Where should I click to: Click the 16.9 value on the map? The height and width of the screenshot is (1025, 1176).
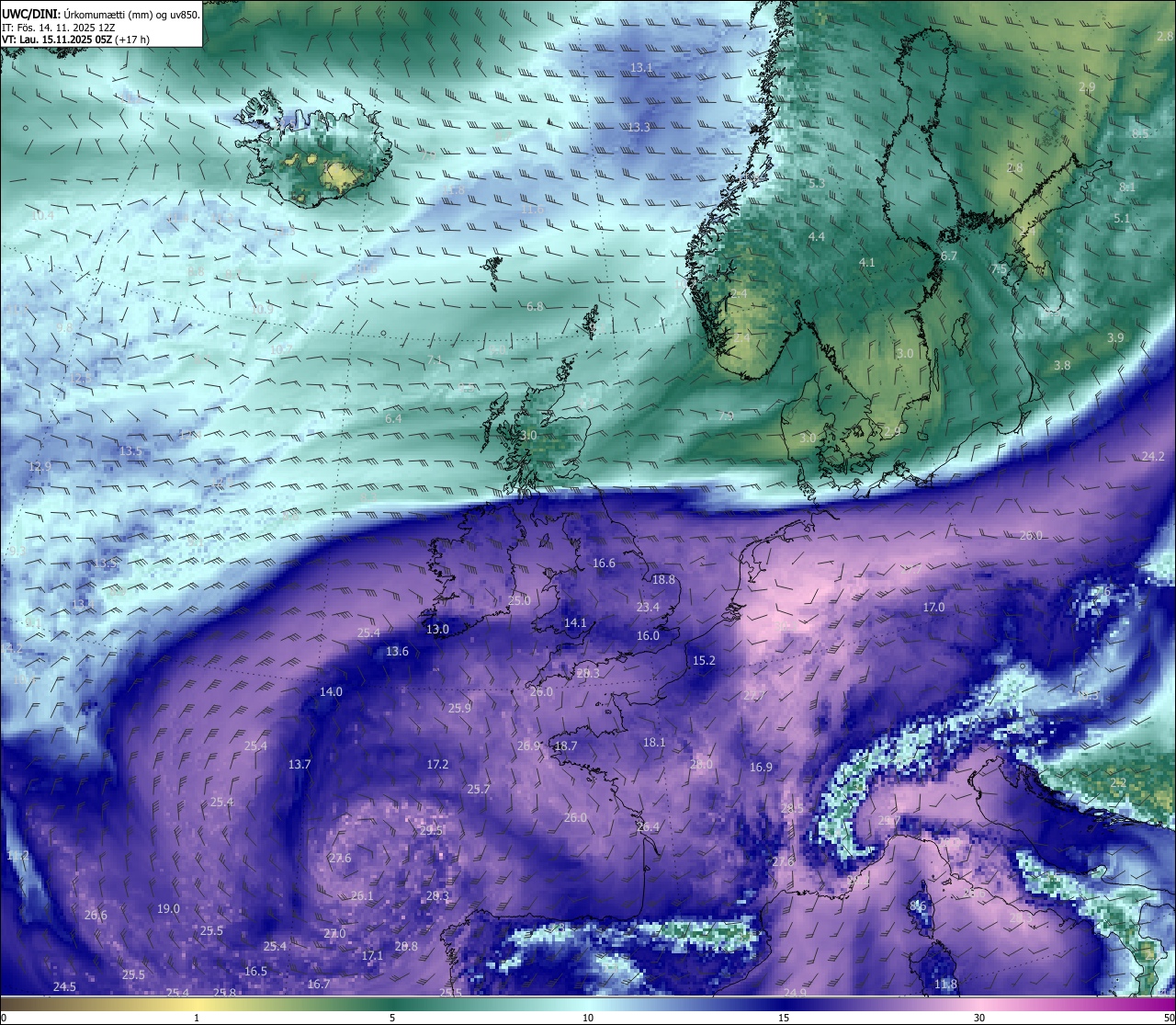click(x=761, y=768)
